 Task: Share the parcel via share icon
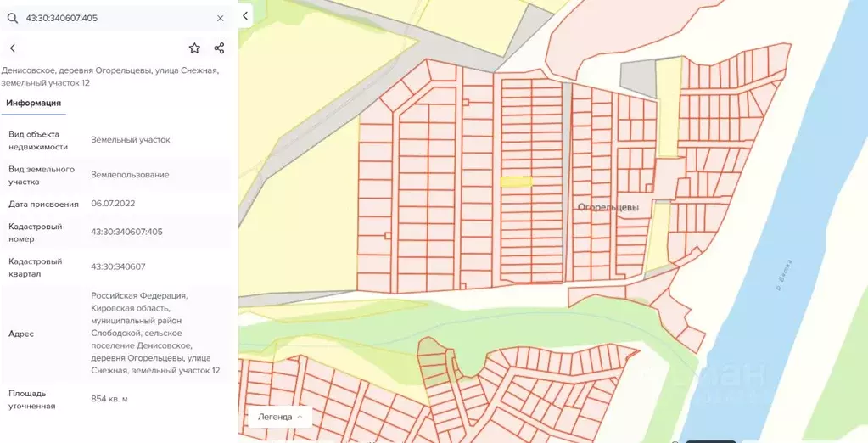point(219,48)
